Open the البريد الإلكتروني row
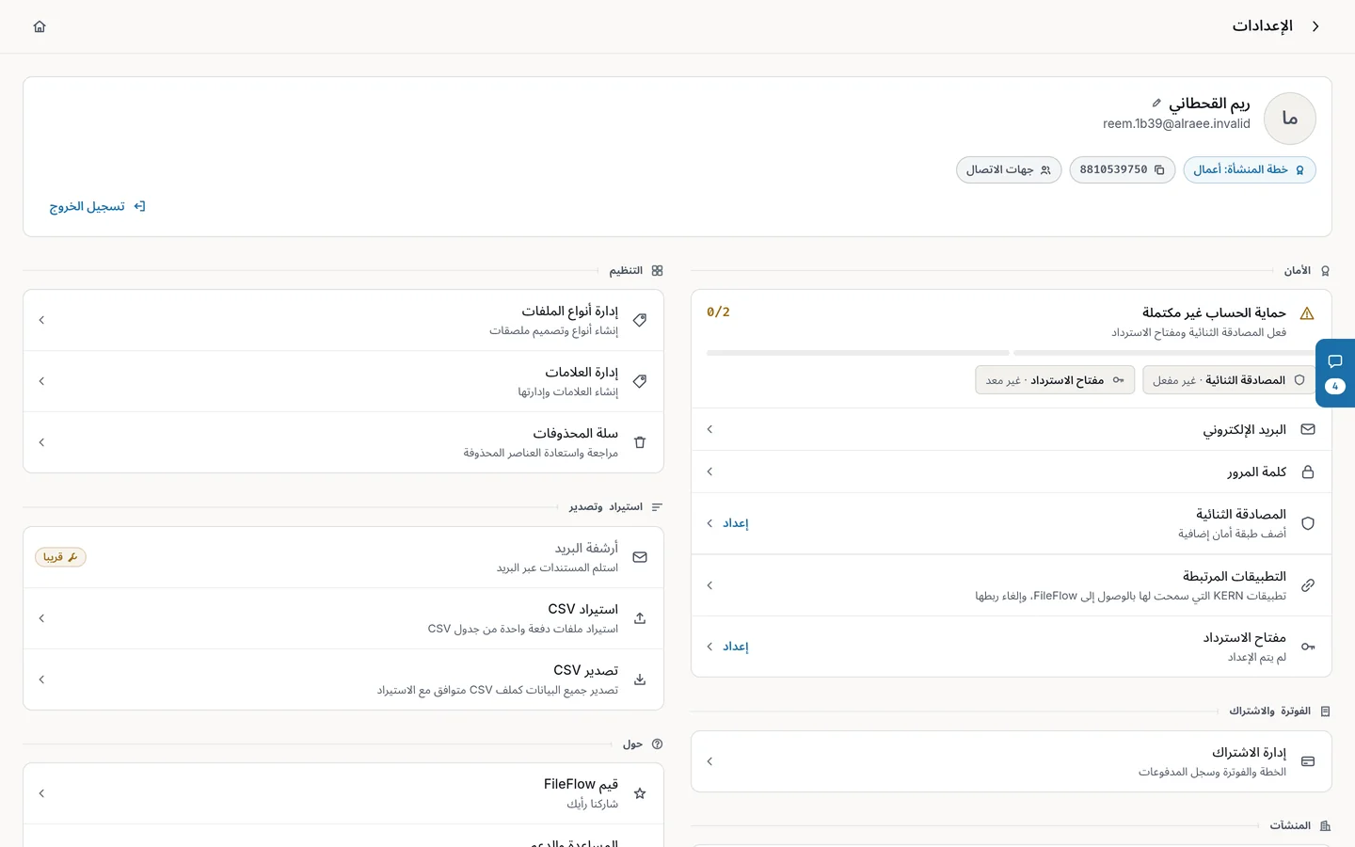This screenshot has width=1355, height=847. click(1011, 429)
